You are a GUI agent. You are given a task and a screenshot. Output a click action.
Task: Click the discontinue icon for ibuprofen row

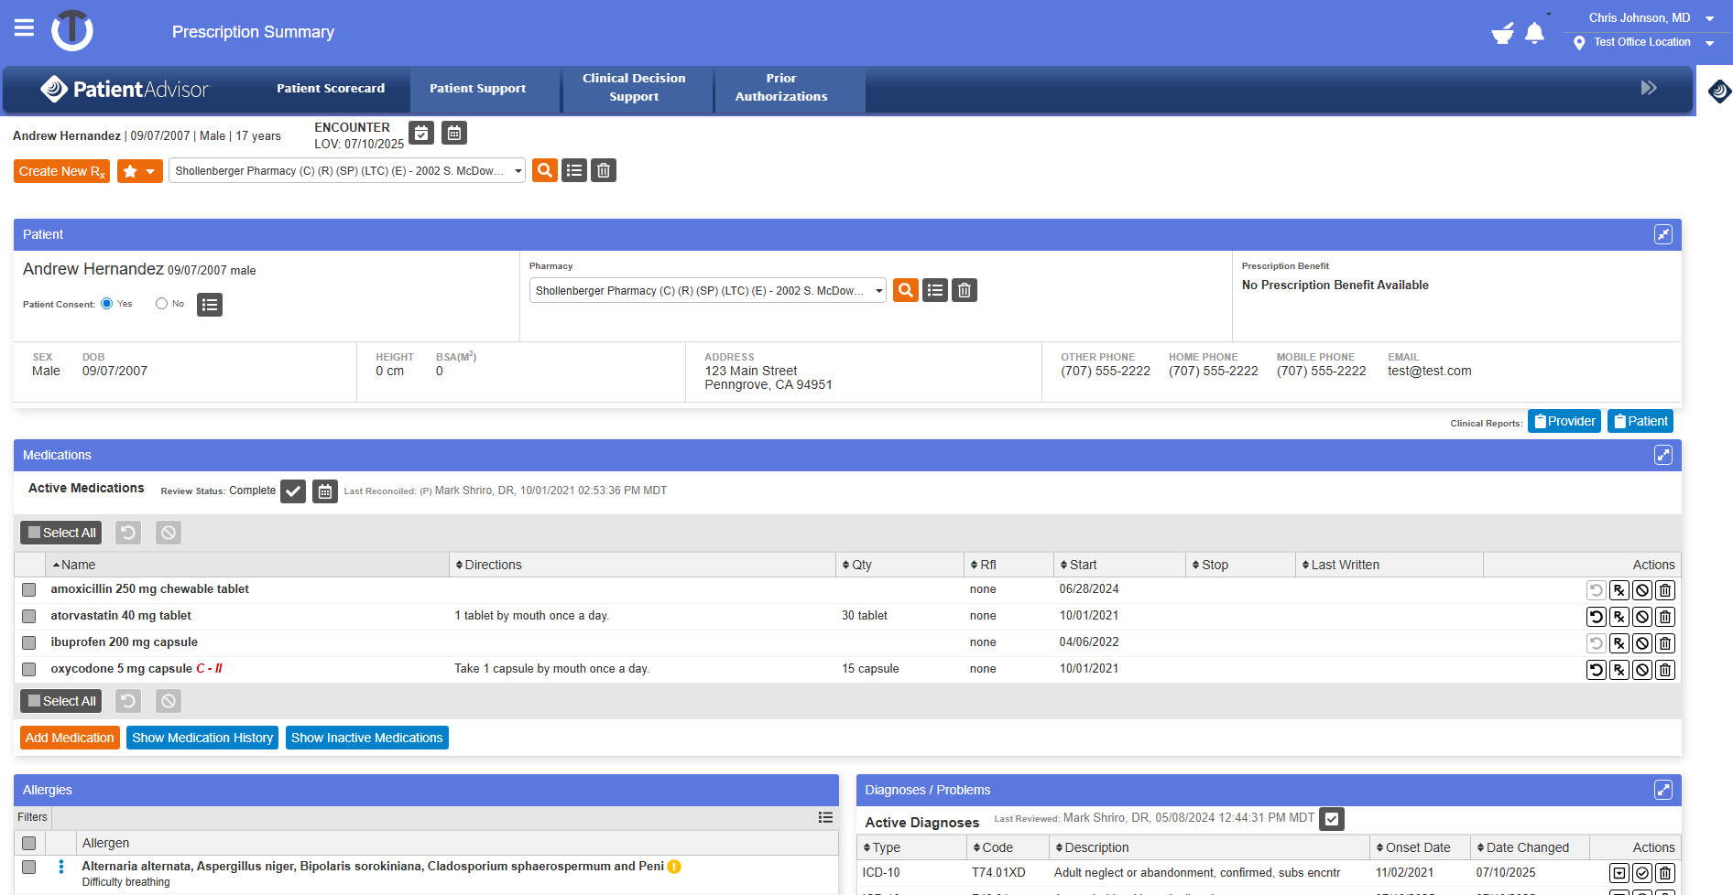coord(1642,643)
